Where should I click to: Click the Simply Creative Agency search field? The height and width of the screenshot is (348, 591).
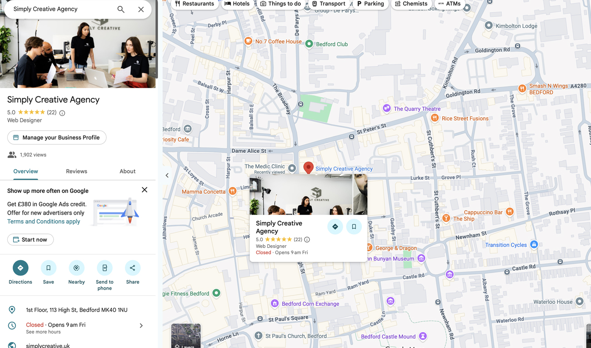(61, 9)
